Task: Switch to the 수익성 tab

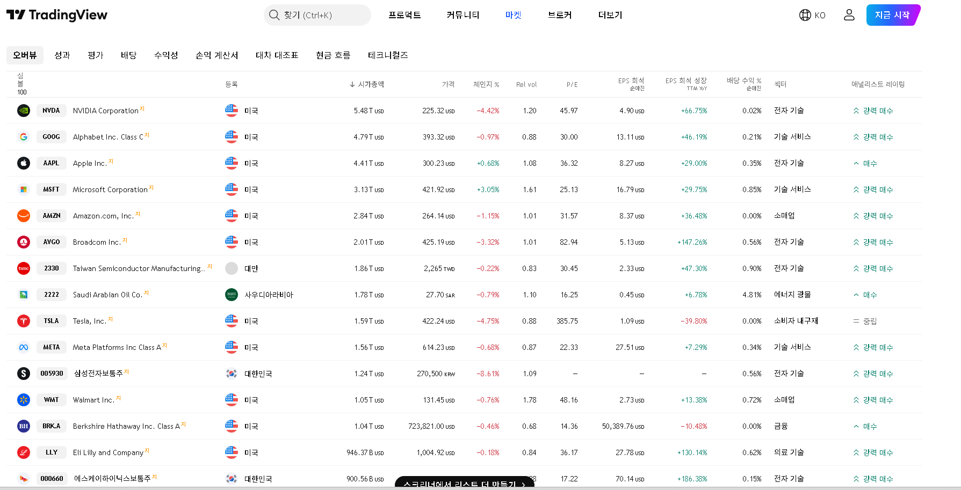Action: [x=166, y=55]
